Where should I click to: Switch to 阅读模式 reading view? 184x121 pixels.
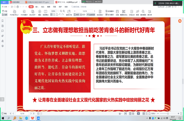[46, 13]
